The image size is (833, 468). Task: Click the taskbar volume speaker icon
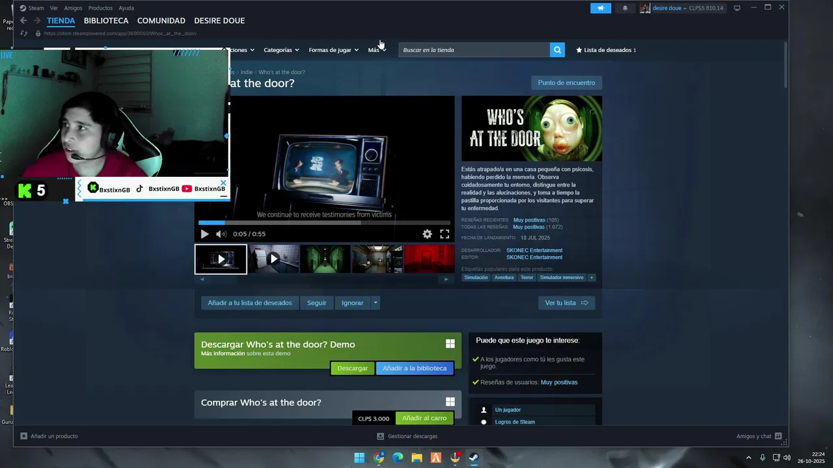pos(787,458)
